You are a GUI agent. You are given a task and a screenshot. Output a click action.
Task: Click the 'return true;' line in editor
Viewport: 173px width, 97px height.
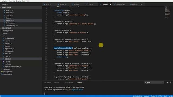point(62,57)
